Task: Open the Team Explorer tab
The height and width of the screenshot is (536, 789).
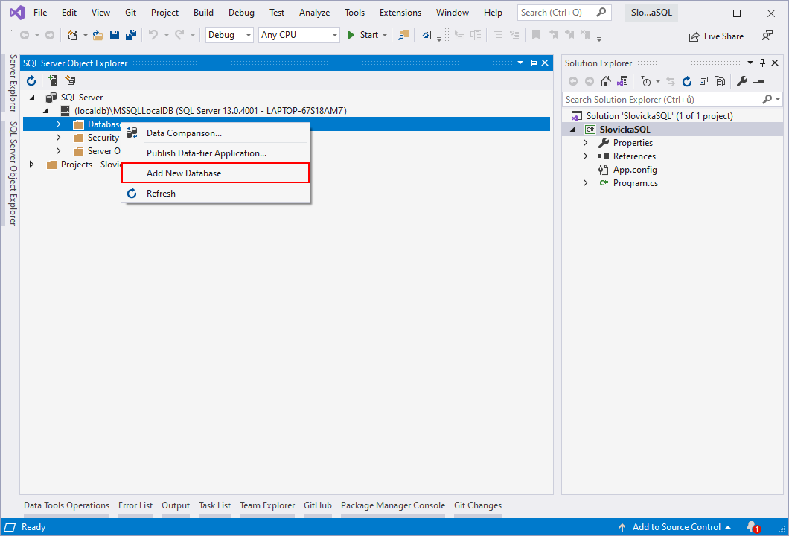Action: (x=267, y=505)
